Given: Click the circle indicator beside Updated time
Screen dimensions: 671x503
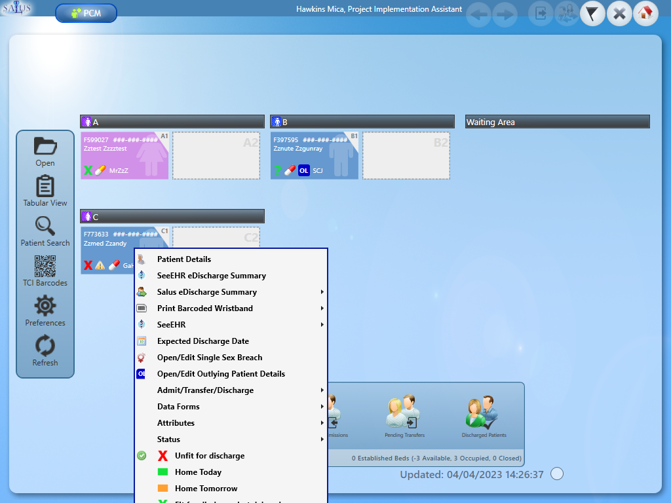Looking at the screenshot, I should [x=557, y=474].
